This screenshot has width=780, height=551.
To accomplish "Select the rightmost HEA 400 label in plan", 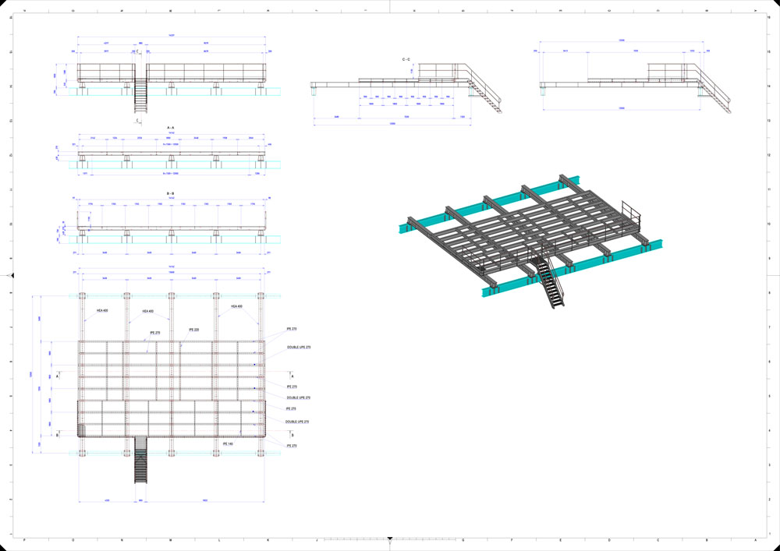I will point(237,306).
